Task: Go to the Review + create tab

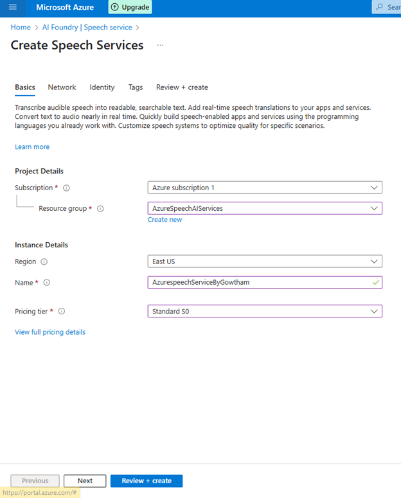Action: pyautogui.click(x=182, y=87)
